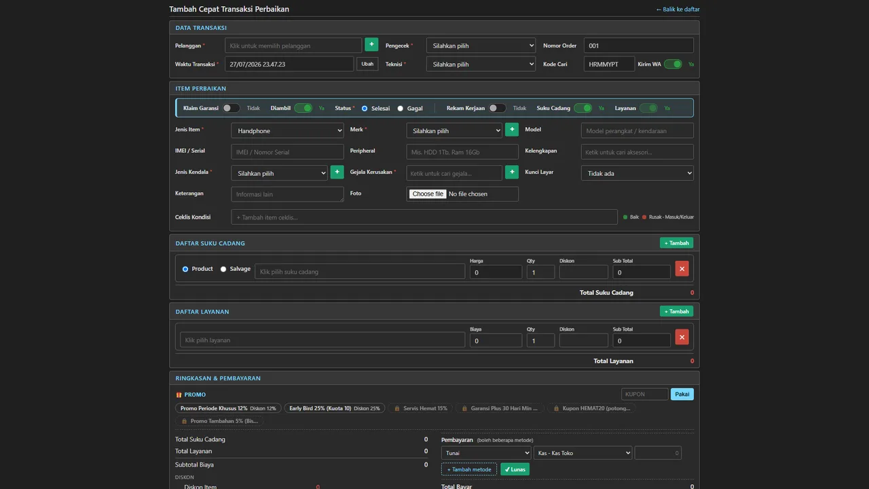The width and height of the screenshot is (869, 489).
Task: Click plus button next to Jenis Kendala dropdown
Action: pos(337,172)
